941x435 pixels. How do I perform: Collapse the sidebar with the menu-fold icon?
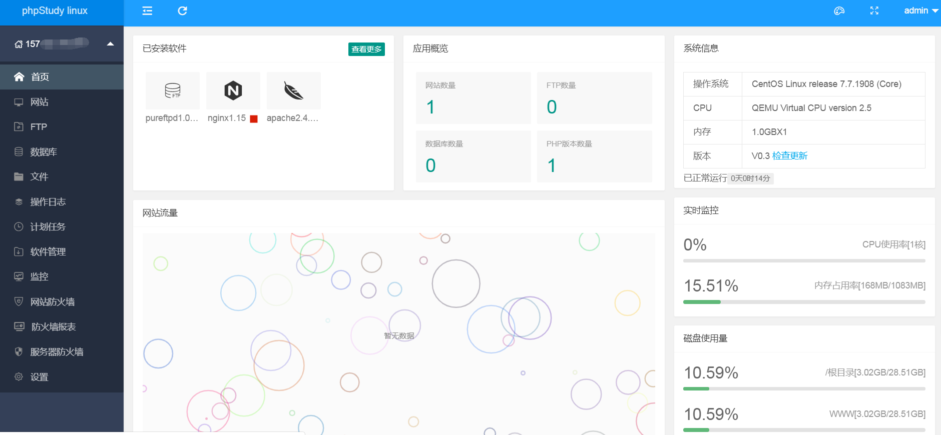[x=147, y=11]
